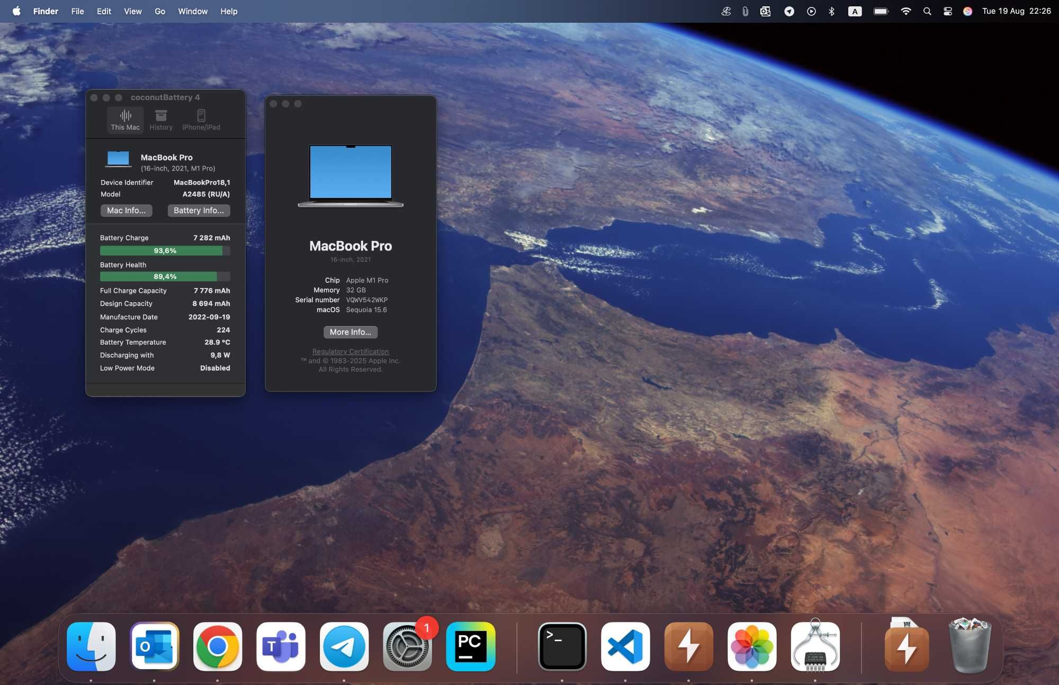Click the Device Identifier MacBookPro18,1

tap(202, 183)
